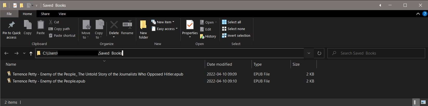The height and width of the screenshot is (106, 428).
Task: Open the File menu tab
Action: (x=9, y=14)
